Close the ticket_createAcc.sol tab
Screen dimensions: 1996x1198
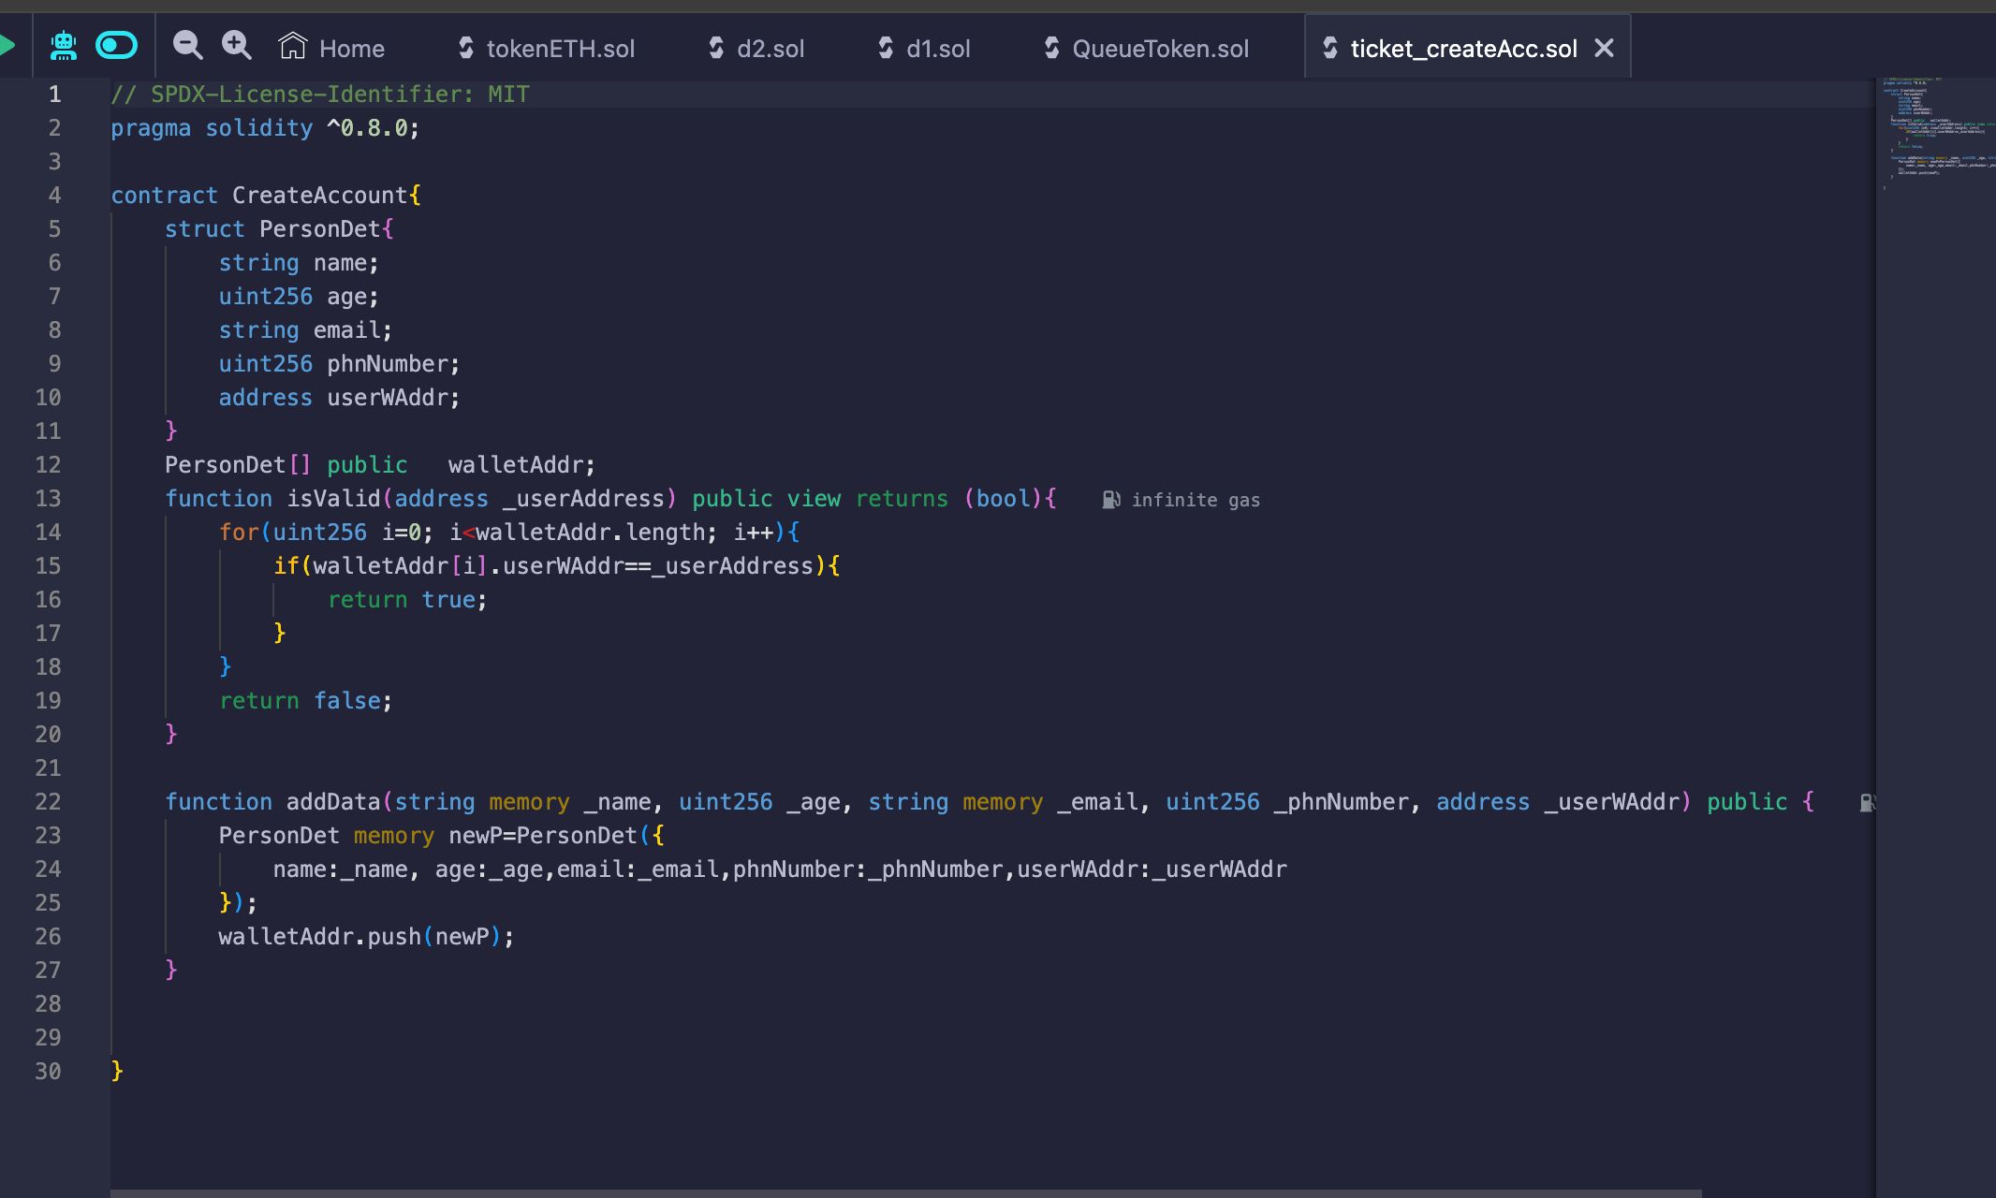tap(1604, 48)
